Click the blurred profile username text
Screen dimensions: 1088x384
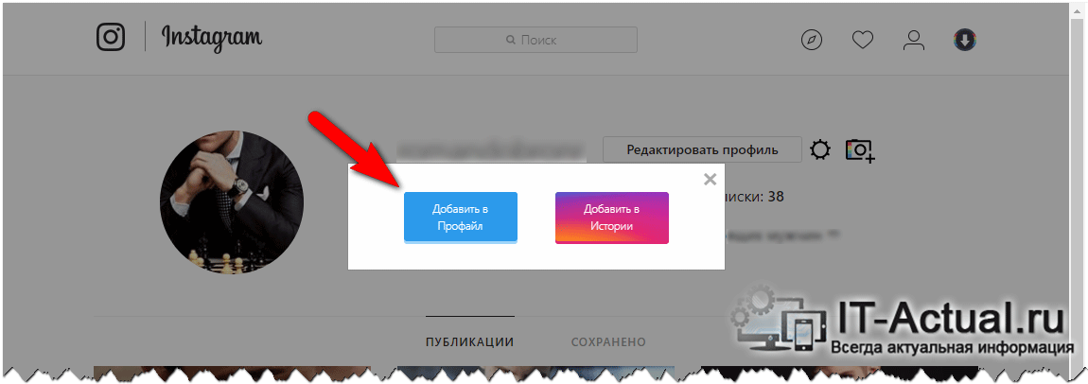[x=490, y=149]
